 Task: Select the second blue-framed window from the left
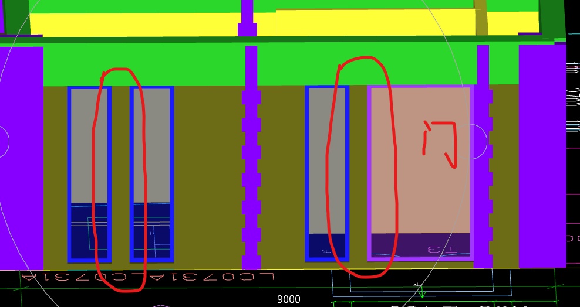tap(151, 175)
